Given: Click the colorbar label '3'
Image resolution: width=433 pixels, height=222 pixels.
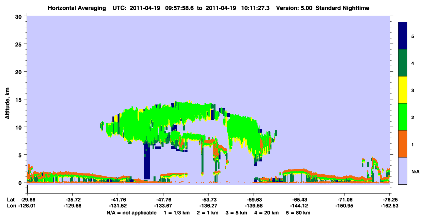Looking at the screenshot, I should tap(413, 90).
